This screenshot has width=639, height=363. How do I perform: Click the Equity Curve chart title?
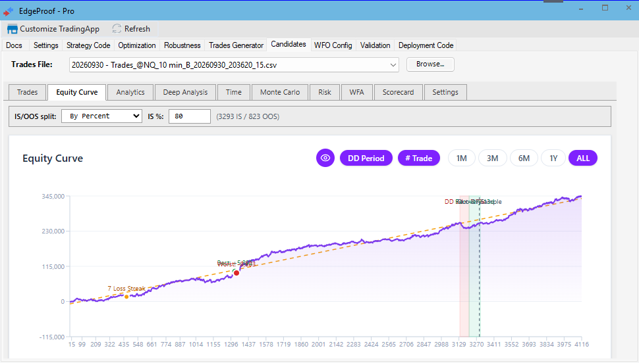pyautogui.click(x=53, y=158)
